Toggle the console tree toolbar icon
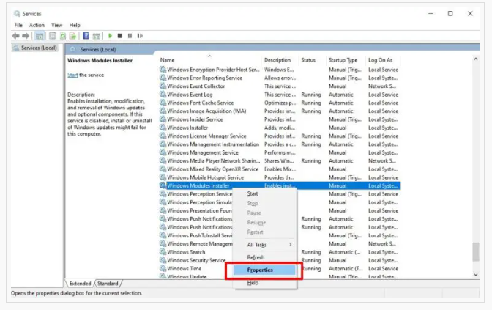 pos(40,36)
